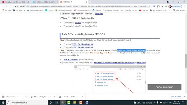The image size is (187, 105).
Task: Open the tìm báo bookmark
Action: tap(49, 10)
